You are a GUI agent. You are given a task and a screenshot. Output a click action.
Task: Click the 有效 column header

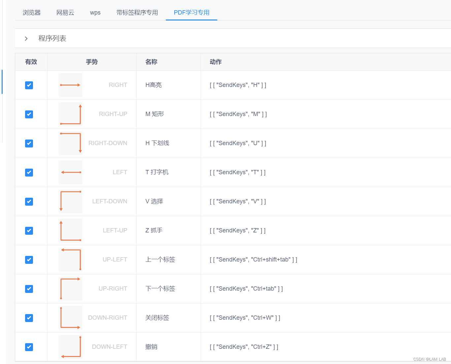31,62
